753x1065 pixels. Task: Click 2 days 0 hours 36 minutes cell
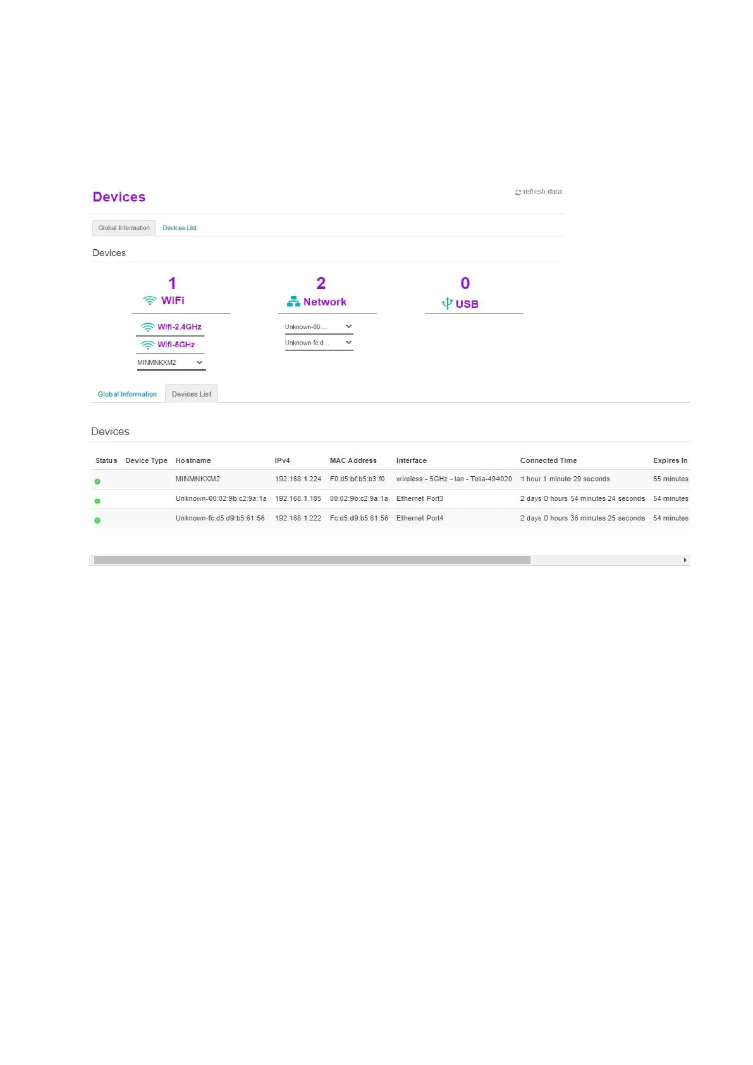click(x=582, y=518)
